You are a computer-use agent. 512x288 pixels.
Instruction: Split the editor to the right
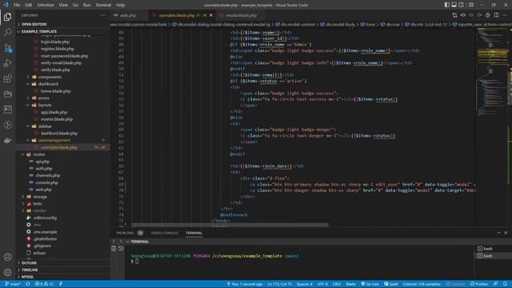pos(496,15)
